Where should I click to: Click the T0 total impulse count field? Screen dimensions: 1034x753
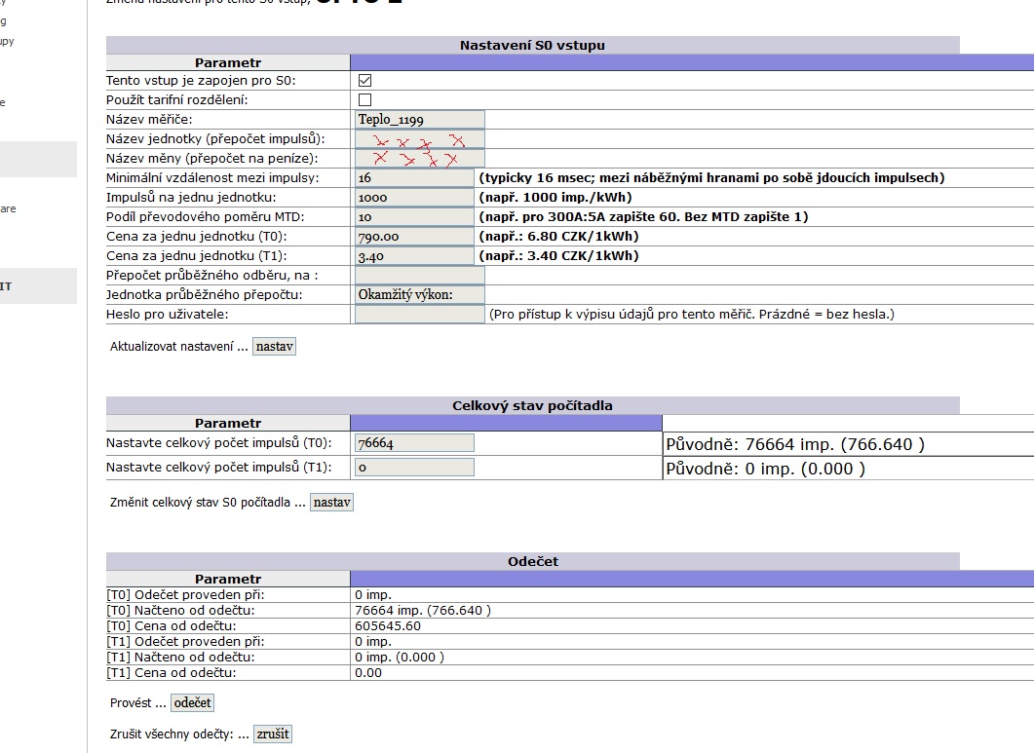pos(414,443)
